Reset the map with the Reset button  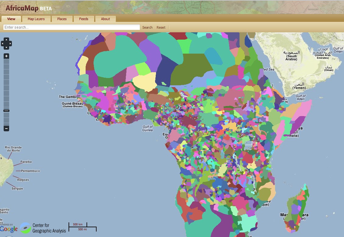coord(161,27)
